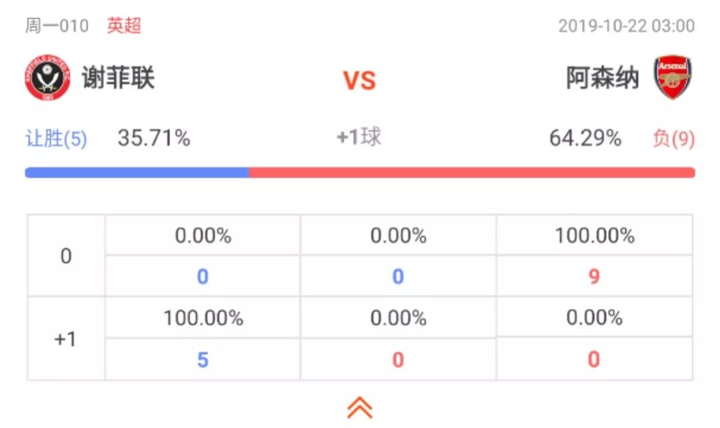
Task: Click the red segment of the vote bar
Action: pos(472,173)
